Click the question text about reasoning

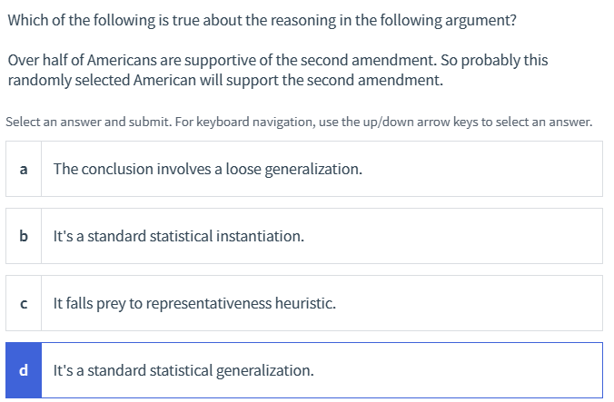(262, 21)
